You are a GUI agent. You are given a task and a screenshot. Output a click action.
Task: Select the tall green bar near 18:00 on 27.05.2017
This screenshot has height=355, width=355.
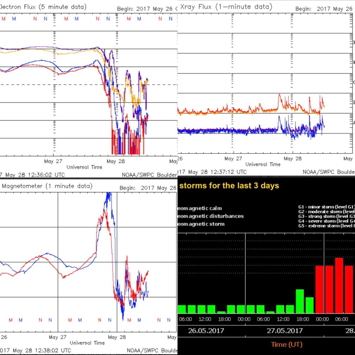tap(300, 301)
